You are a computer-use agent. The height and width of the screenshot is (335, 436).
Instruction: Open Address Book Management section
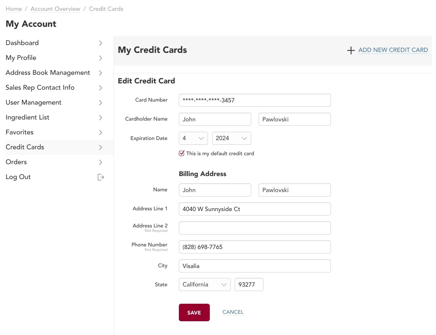pos(48,73)
